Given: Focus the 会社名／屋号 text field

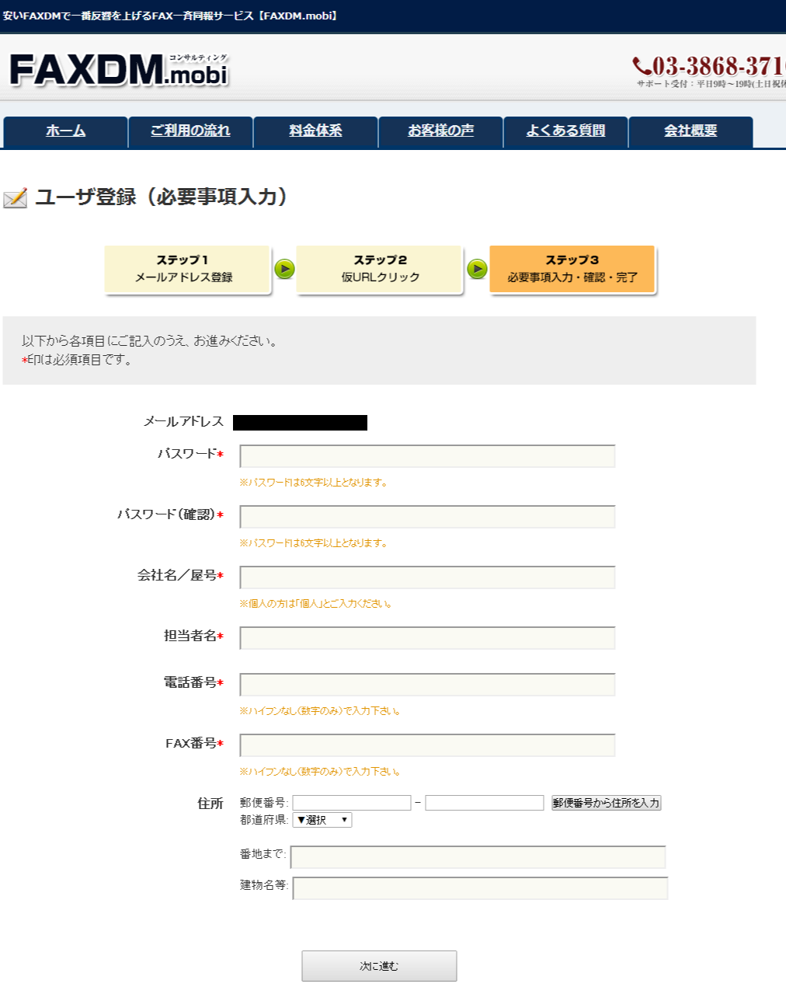Looking at the screenshot, I should [426, 577].
